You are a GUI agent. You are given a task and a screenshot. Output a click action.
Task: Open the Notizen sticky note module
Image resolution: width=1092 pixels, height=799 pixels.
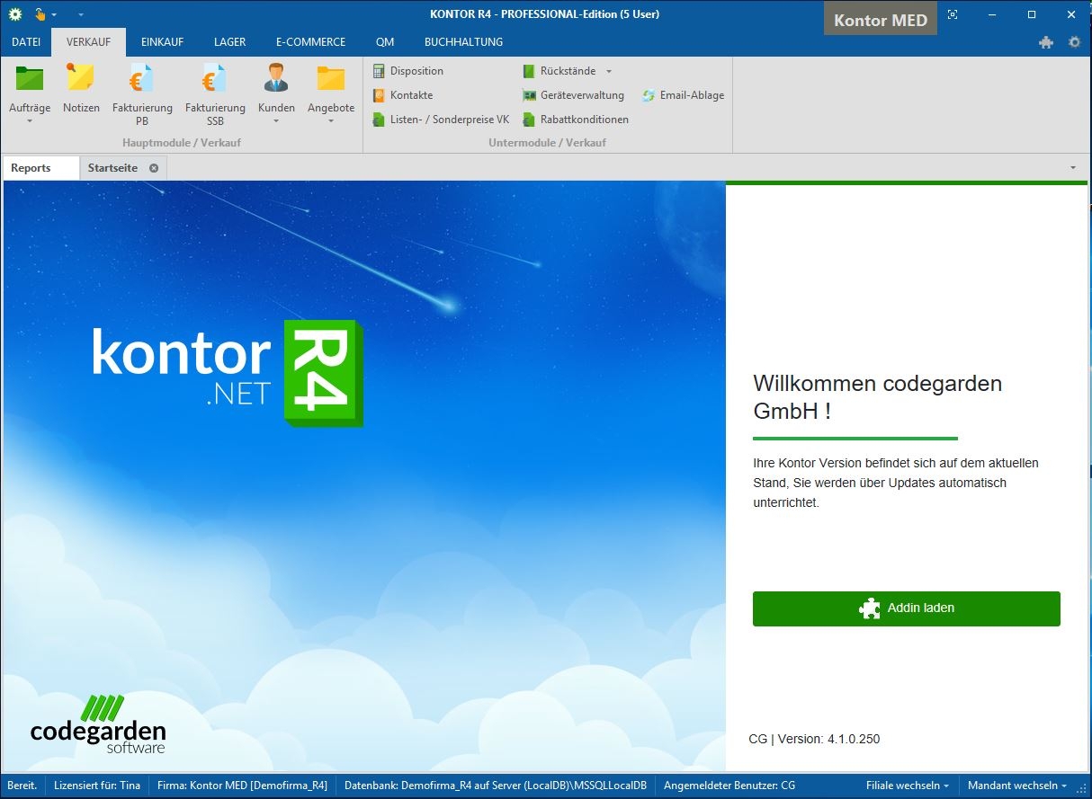tap(81, 88)
